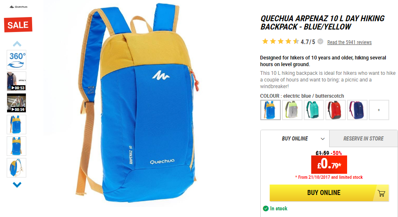Screen dimensions: 398x217
Task: Show next thumbnails with down arrow
Action: pyautogui.click(x=17, y=185)
